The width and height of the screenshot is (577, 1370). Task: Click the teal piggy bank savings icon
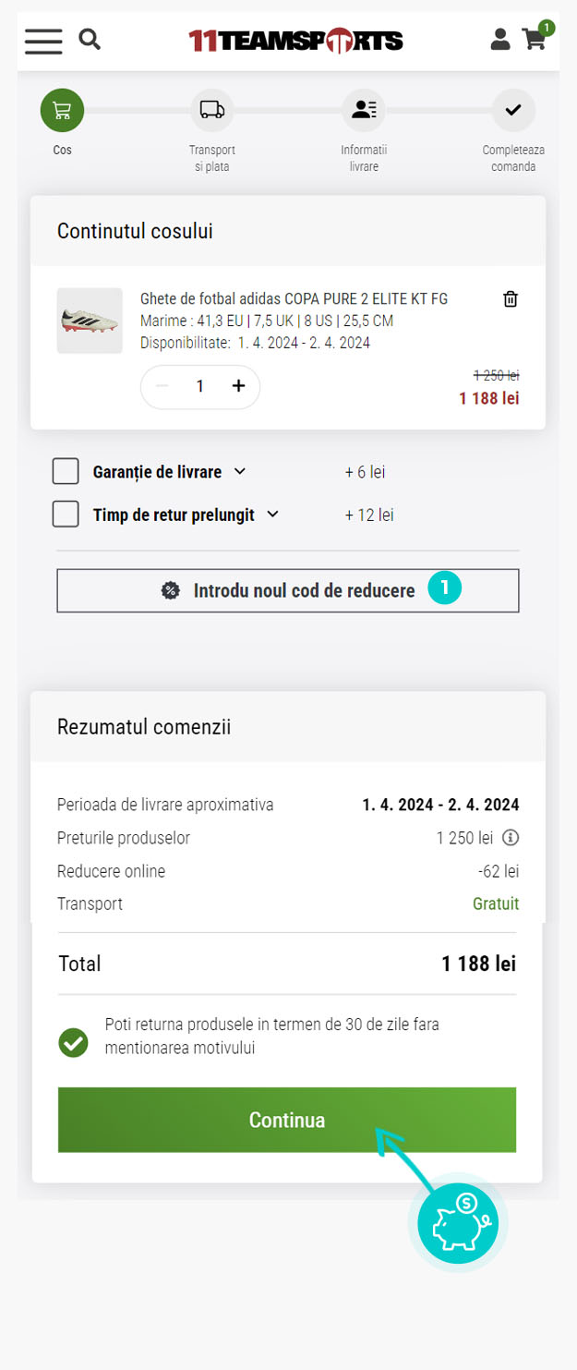click(458, 1222)
